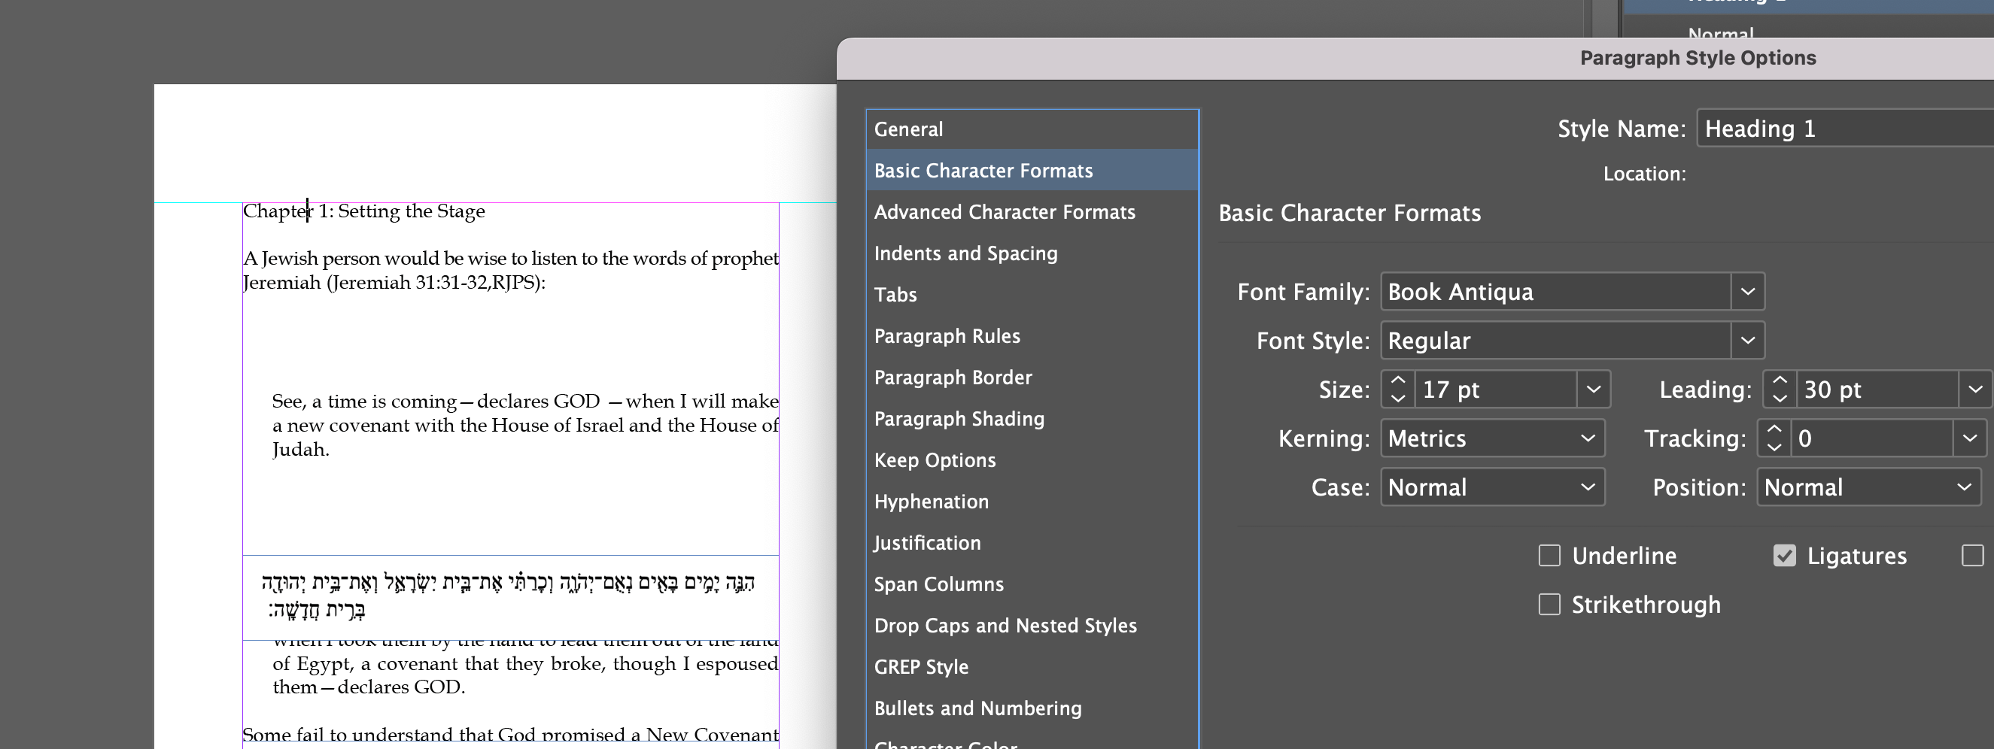Switch to the Hyphenation settings panel
Screen dimensions: 1994x749
(x=932, y=501)
